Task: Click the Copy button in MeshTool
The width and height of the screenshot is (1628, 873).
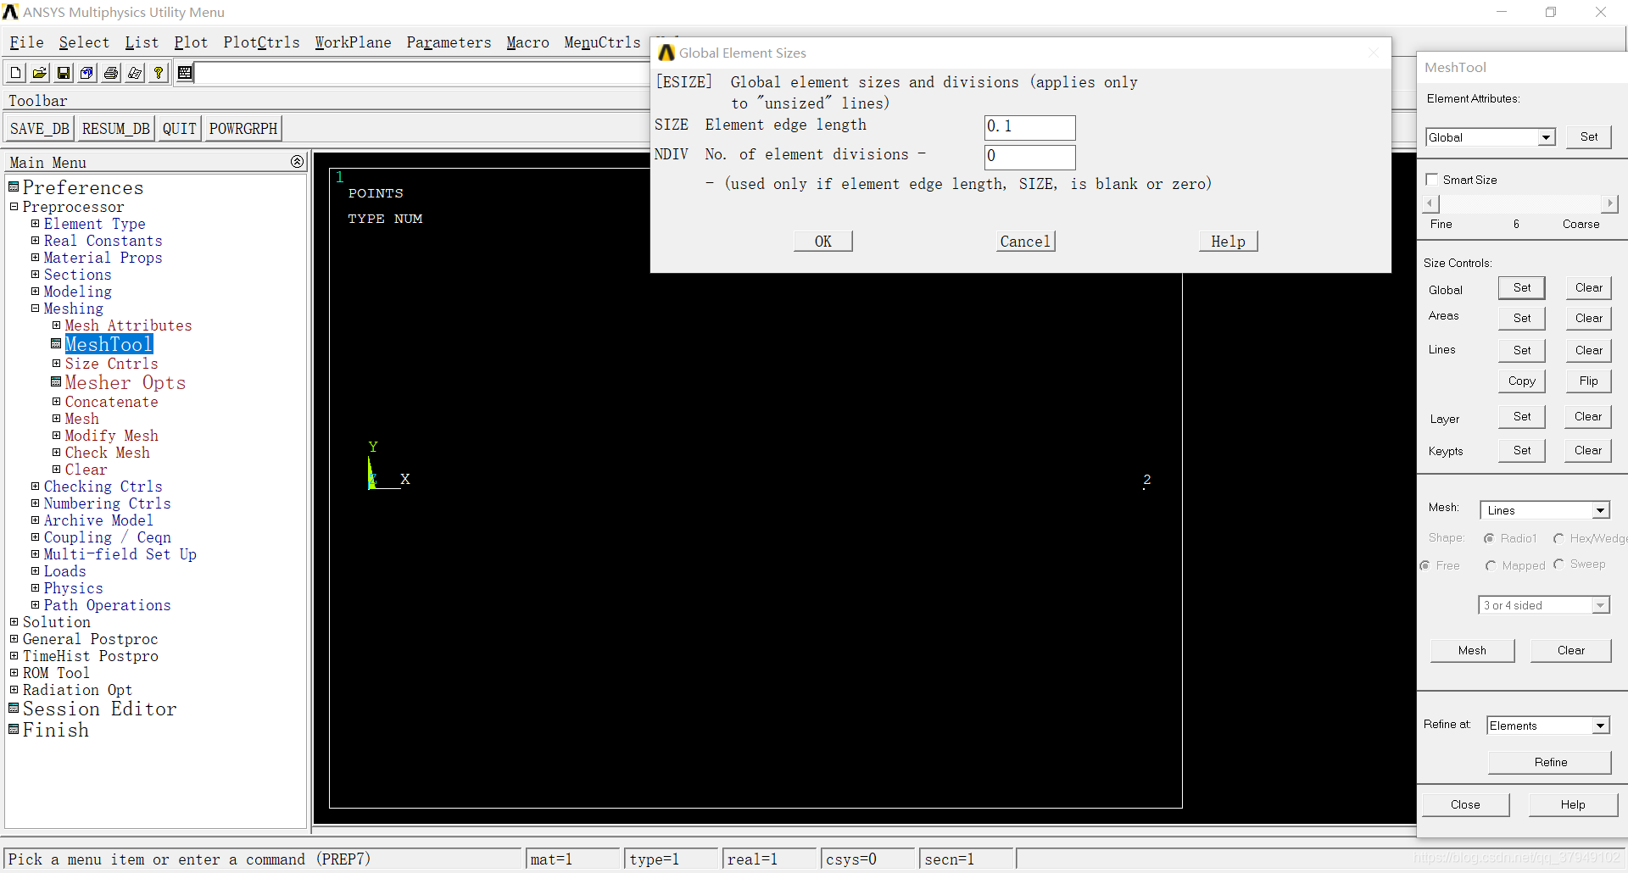Action: point(1522,381)
